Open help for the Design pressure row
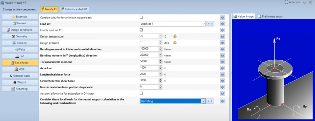315x121 pixels. click(222, 43)
